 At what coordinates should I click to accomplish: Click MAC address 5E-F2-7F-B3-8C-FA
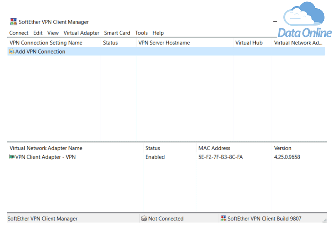tap(221, 157)
